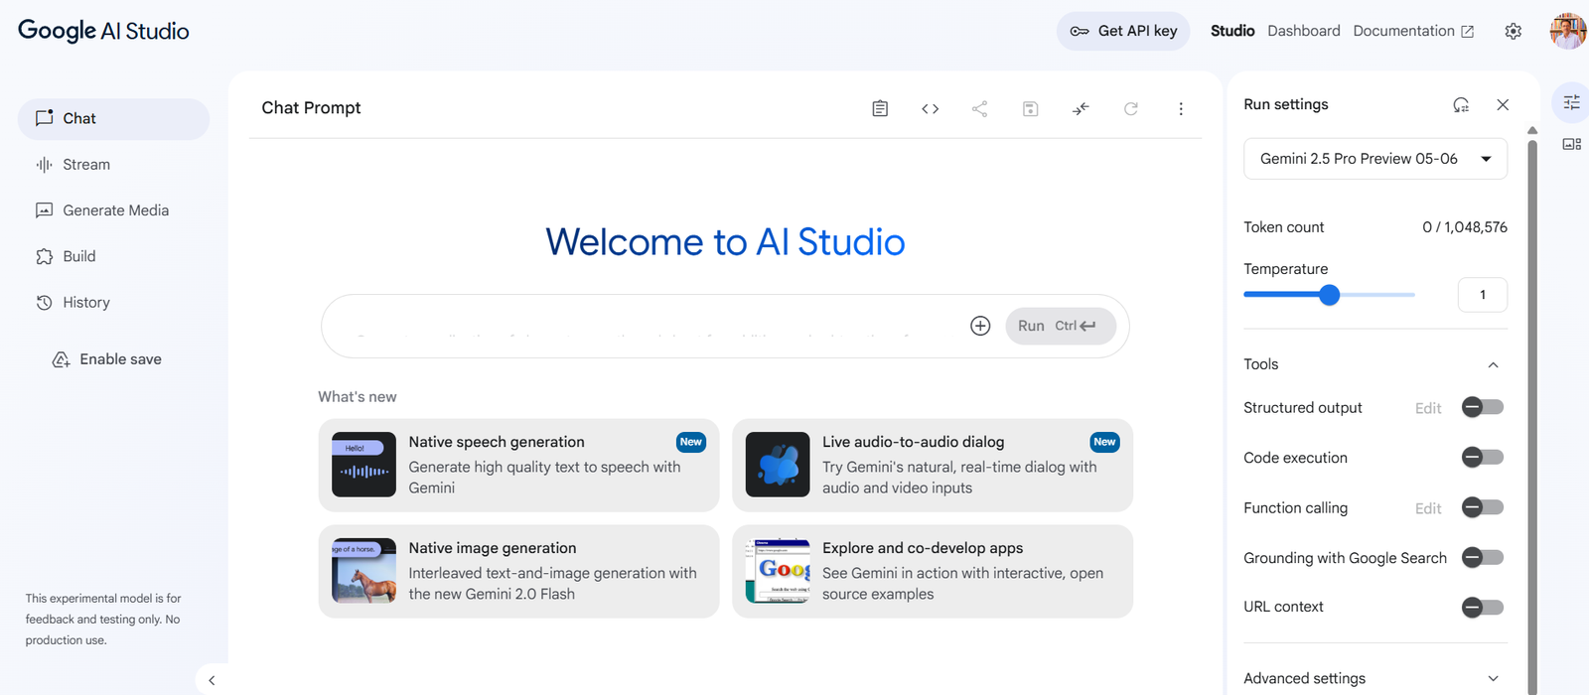Click the compare mode arrows icon

[1081, 108]
